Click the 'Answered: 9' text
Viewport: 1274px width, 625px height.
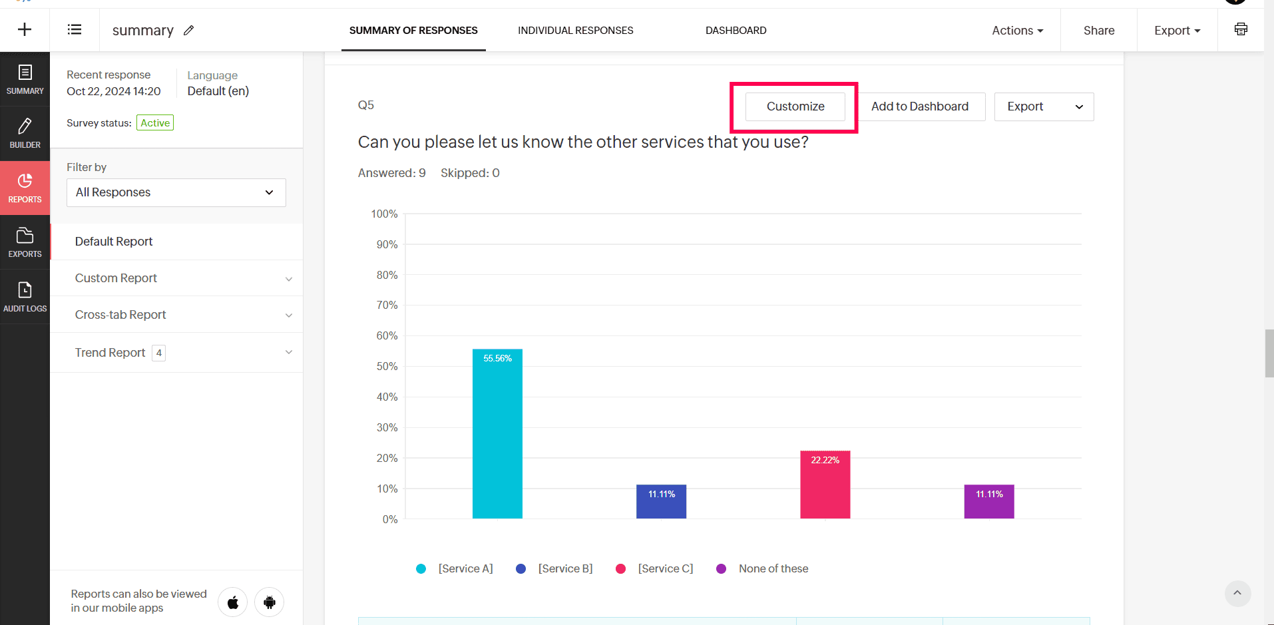[x=392, y=173]
